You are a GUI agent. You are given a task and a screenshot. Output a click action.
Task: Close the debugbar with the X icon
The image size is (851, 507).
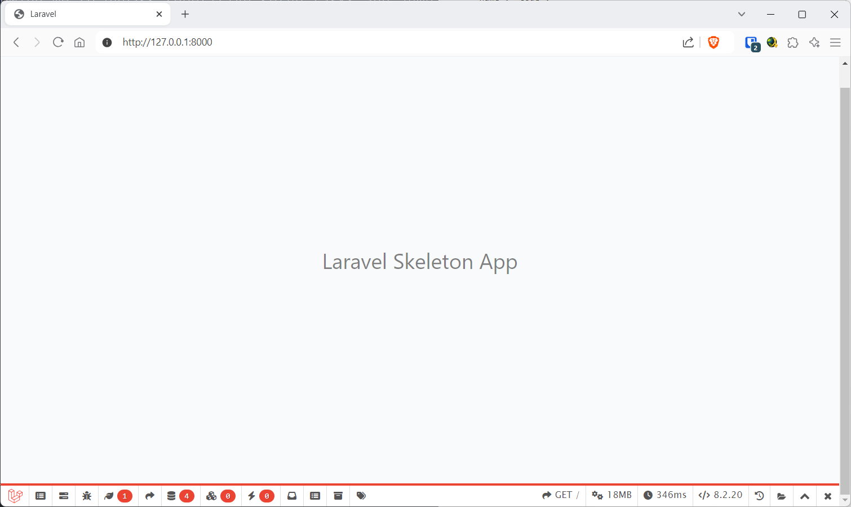tap(827, 496)
